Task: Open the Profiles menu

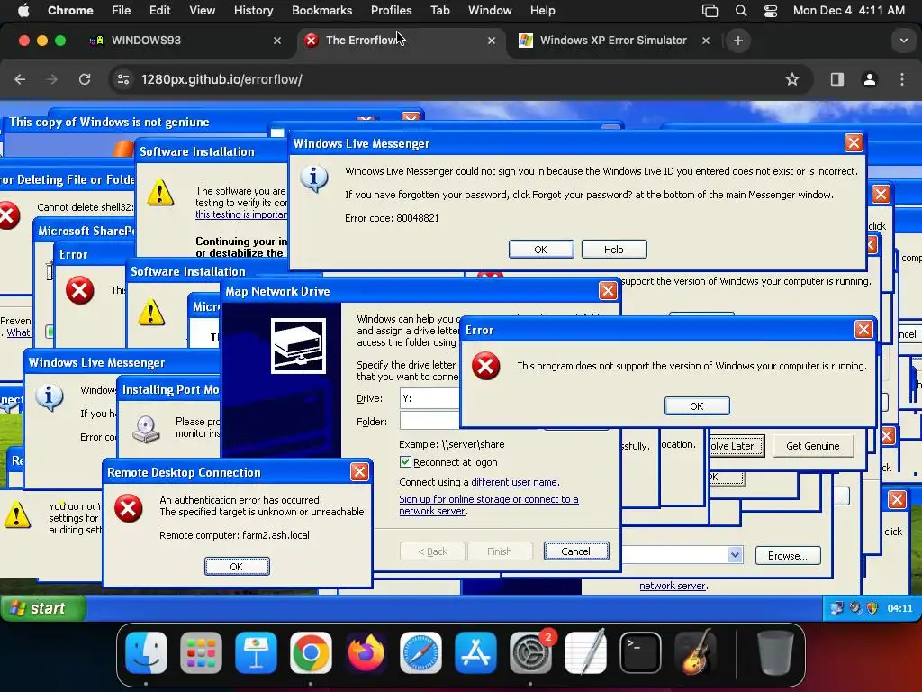Action: (x=391, y=10)
